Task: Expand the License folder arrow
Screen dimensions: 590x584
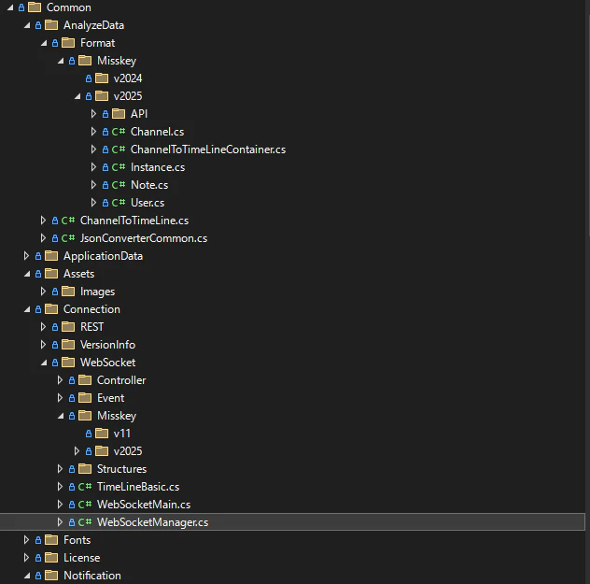Action: pyautogui.click(x=26, y=558)
